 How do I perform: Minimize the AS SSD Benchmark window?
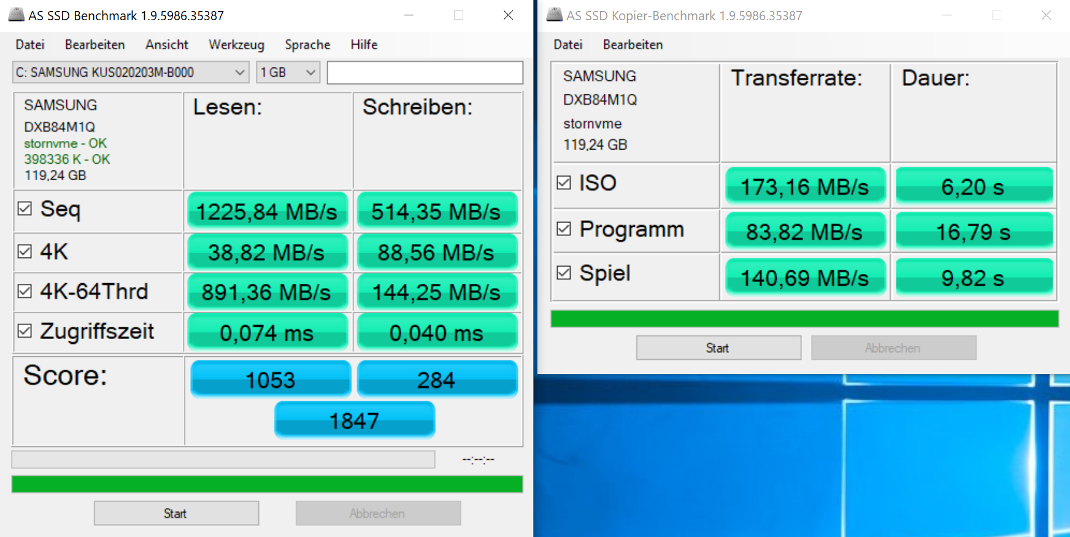tap(409, 15)
